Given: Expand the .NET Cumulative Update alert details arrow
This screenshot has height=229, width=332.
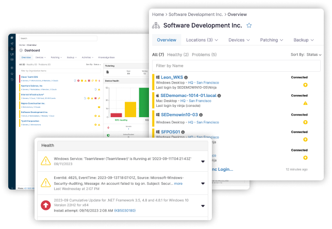Looking at the screenshot, I should pos(203,206).
